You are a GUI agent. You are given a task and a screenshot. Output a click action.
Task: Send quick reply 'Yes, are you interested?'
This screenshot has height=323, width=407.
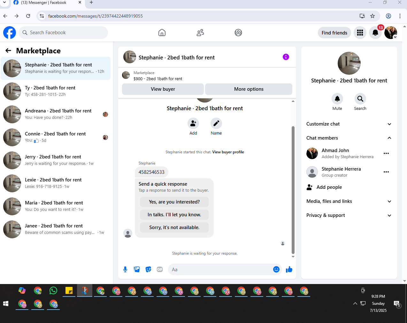(174, 202)
